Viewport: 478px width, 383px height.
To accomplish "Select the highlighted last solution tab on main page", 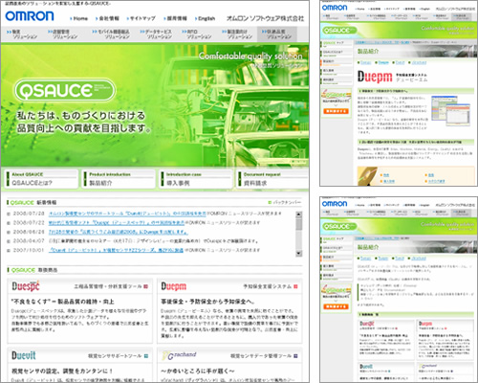I will point(277,34).
